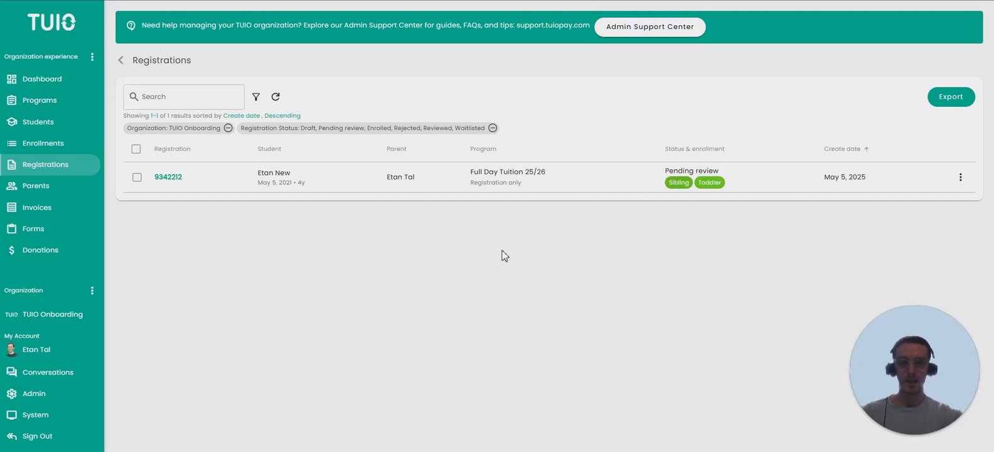Remove the Organization: TUIO Onboarding filter
This screenshot has width=994, height=452.
(228, 128)
